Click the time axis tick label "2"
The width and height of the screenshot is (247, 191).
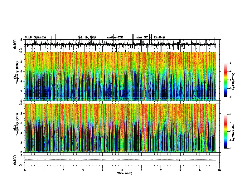64,170
